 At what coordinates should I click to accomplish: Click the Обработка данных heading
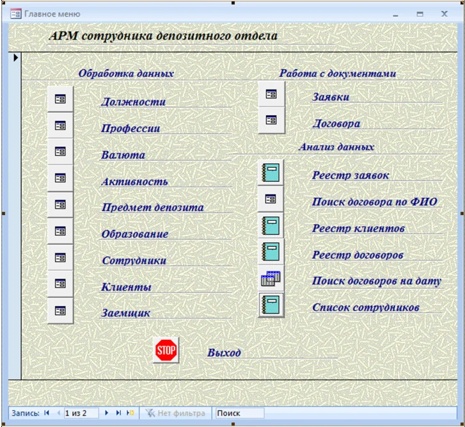click(x=126, y=73)
